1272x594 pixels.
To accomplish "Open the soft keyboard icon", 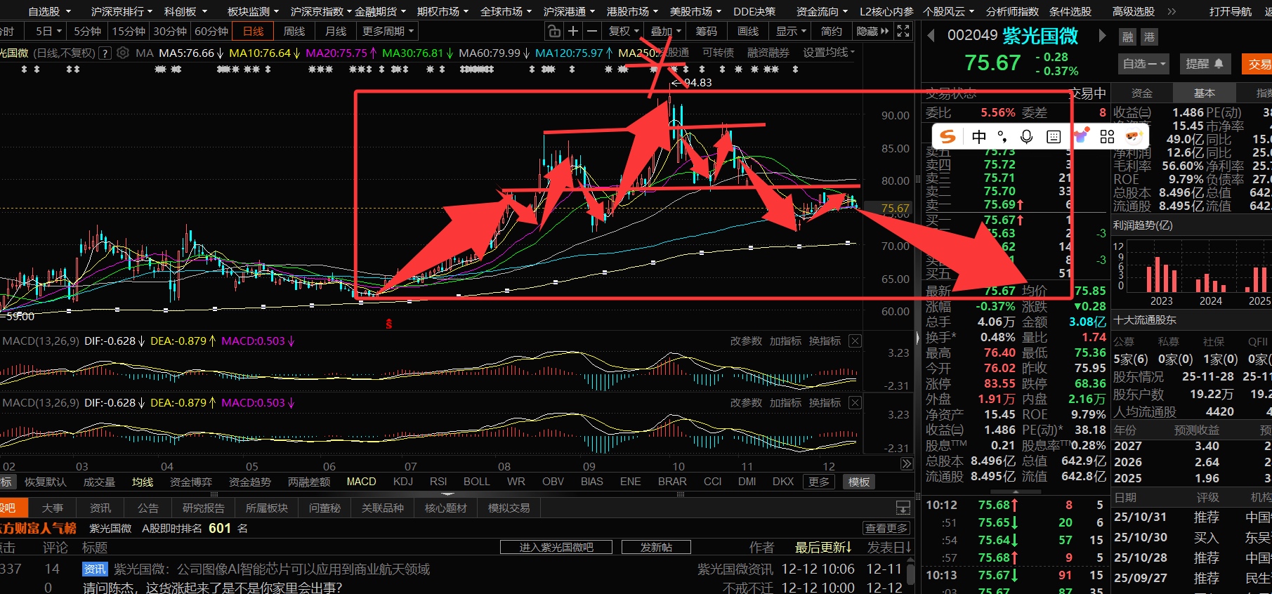I will (1054, 136).
